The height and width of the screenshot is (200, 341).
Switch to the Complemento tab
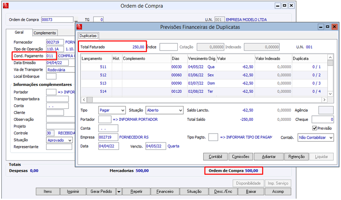45,33
